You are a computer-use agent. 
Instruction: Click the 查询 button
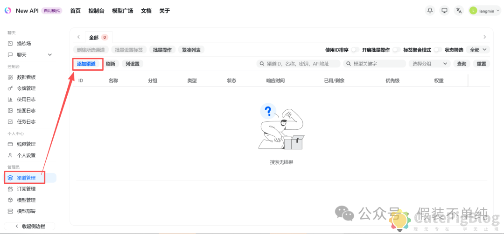point(462,64)
